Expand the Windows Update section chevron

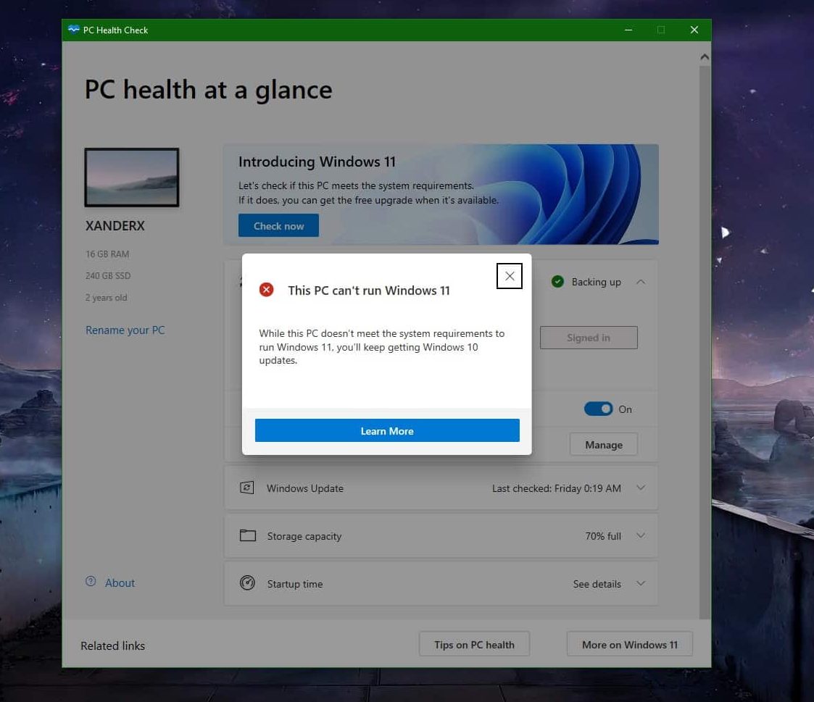pos(641,488)
